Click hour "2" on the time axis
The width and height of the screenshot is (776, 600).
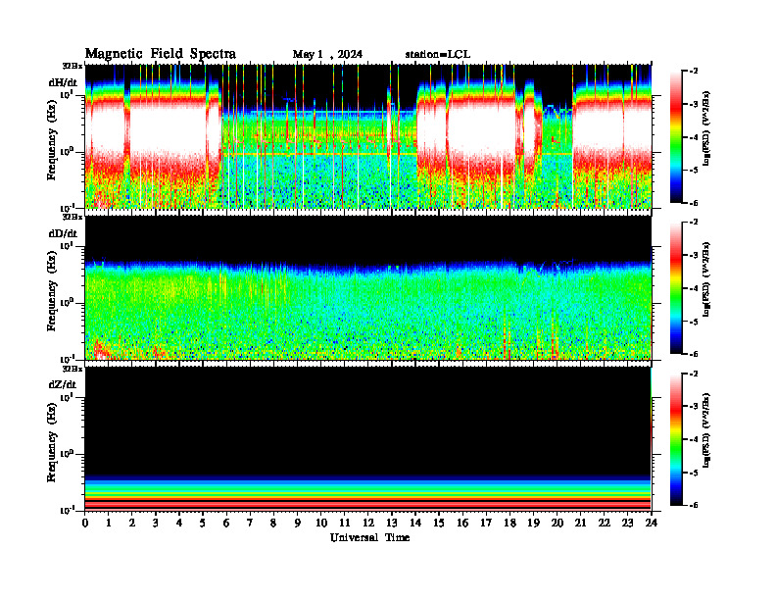(x=132, y=523)
